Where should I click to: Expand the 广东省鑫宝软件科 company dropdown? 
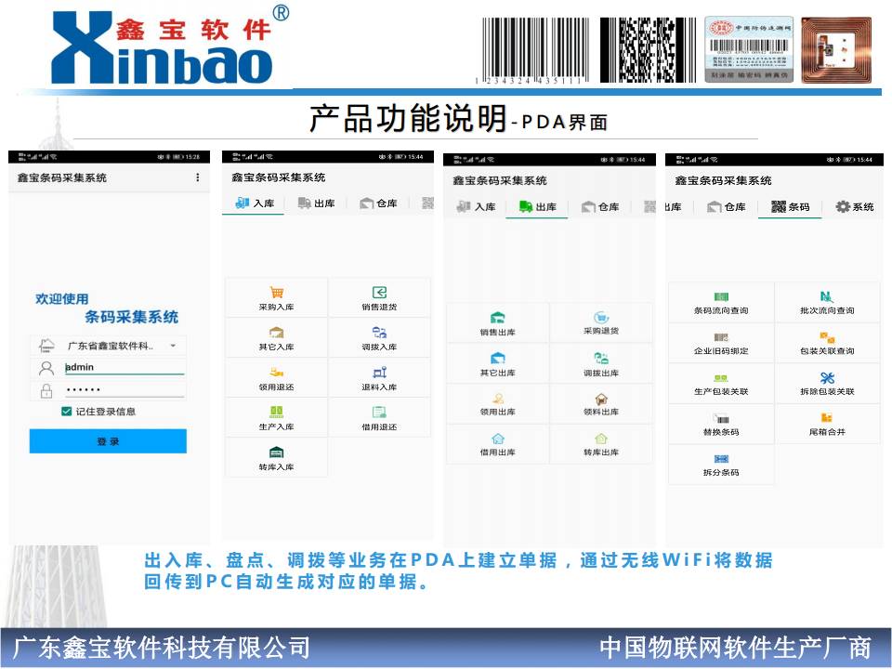coord(108,346)
